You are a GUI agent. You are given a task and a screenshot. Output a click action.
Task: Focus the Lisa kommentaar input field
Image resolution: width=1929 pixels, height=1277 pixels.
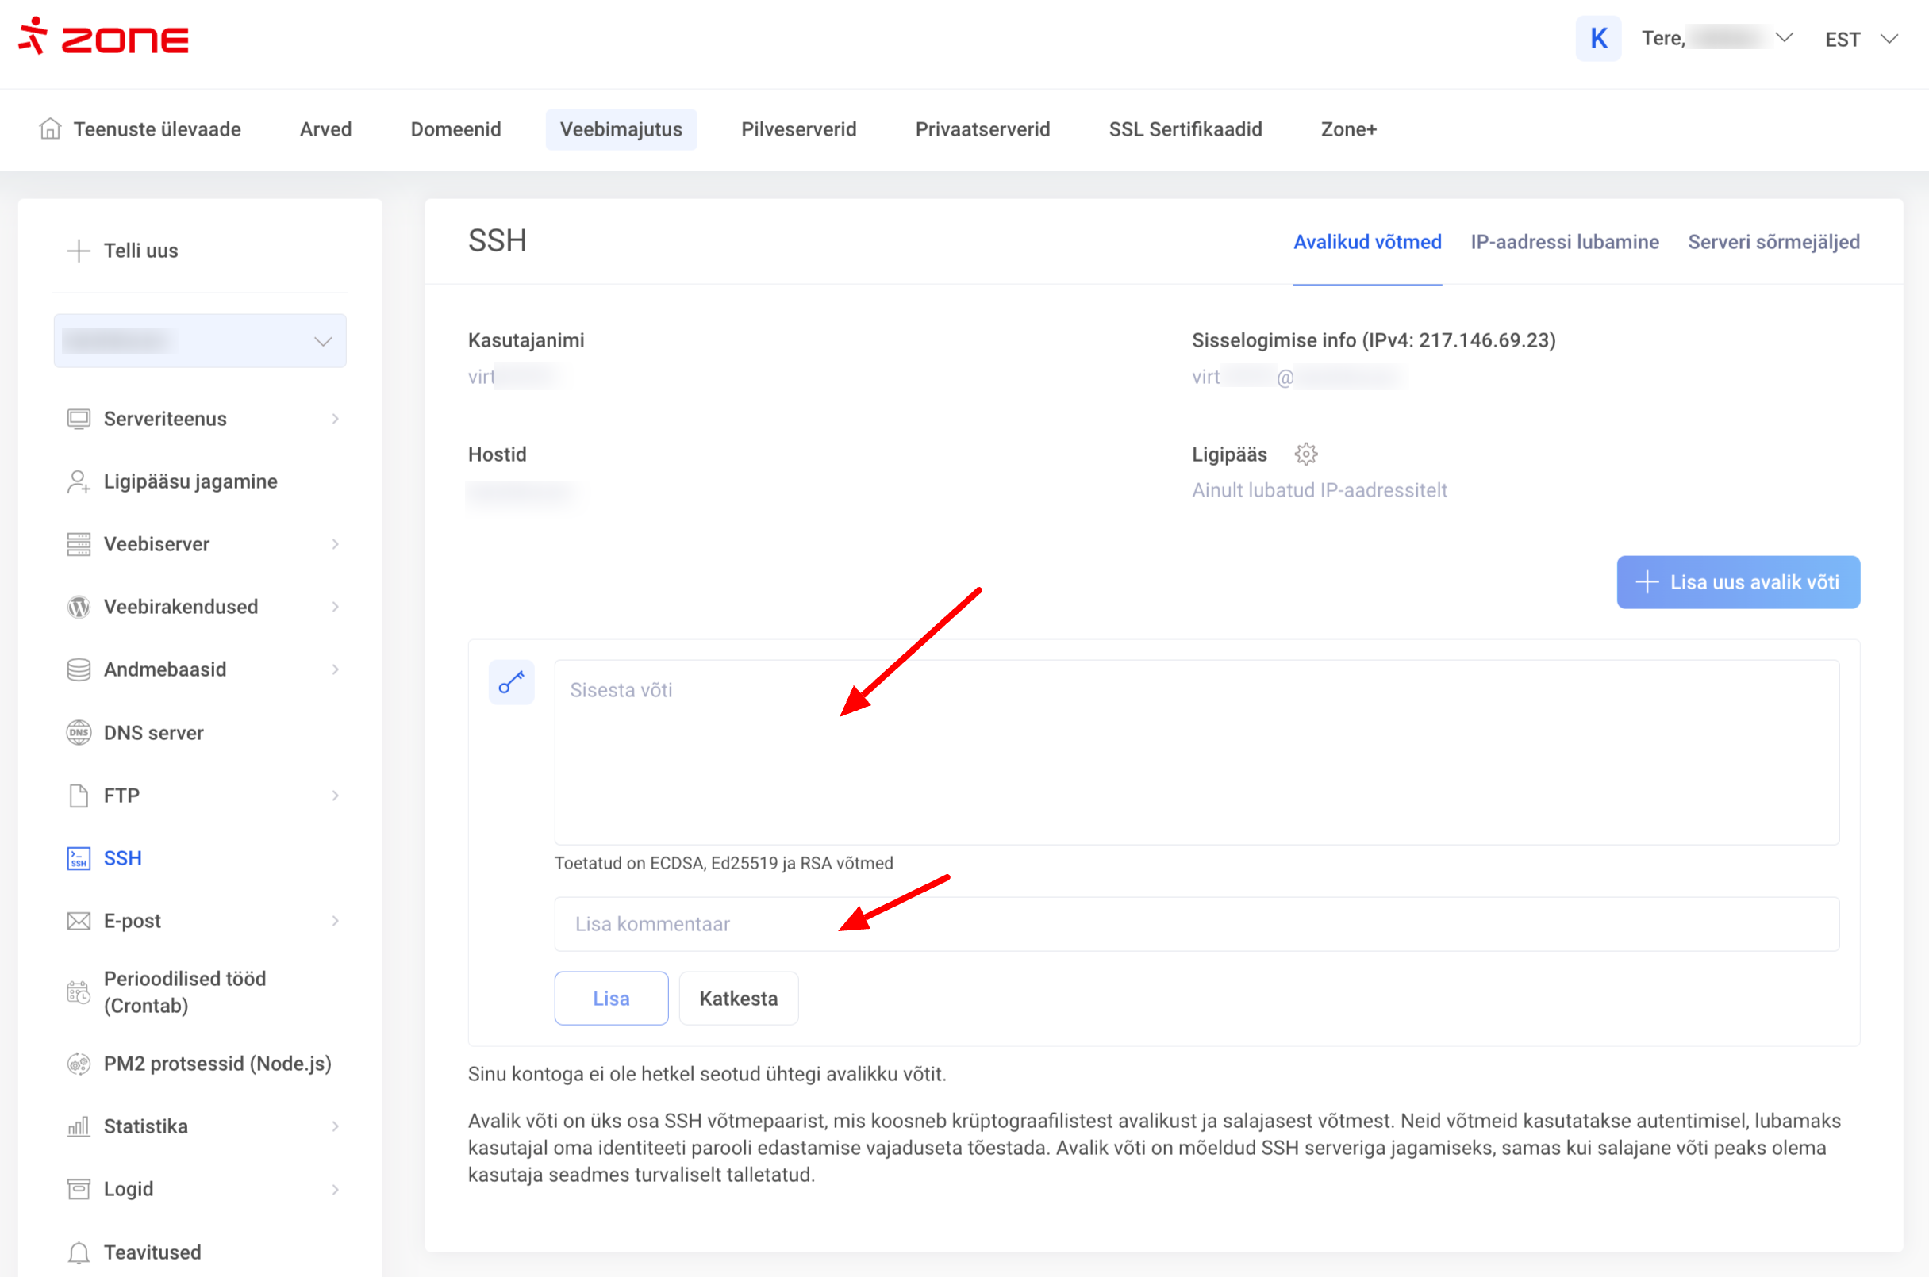[x=1196, y=923]
